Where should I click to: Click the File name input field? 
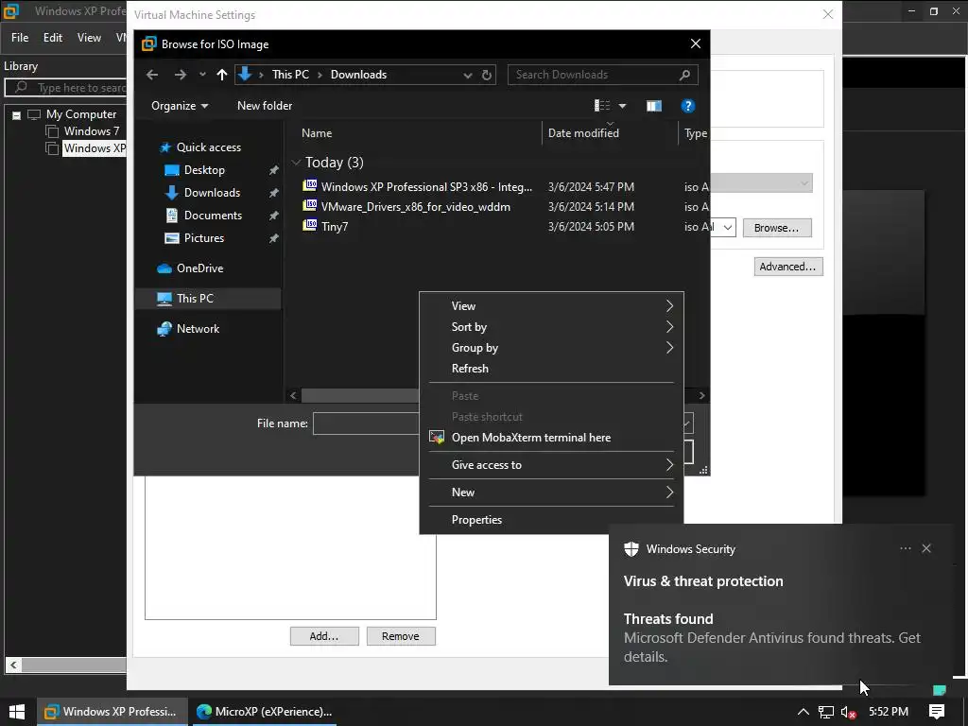click(x=366, y=423)
